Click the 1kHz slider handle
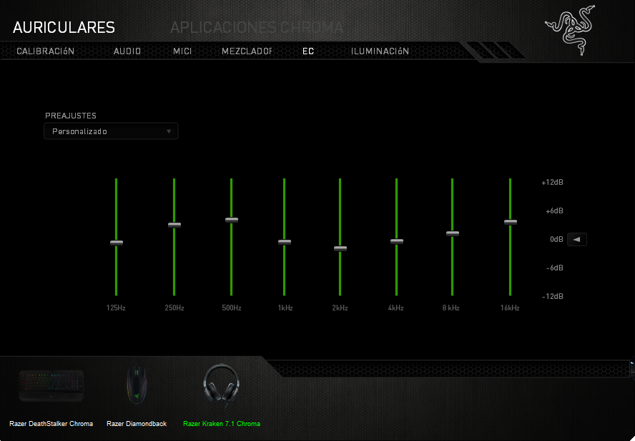 click(x=285, y=242)
